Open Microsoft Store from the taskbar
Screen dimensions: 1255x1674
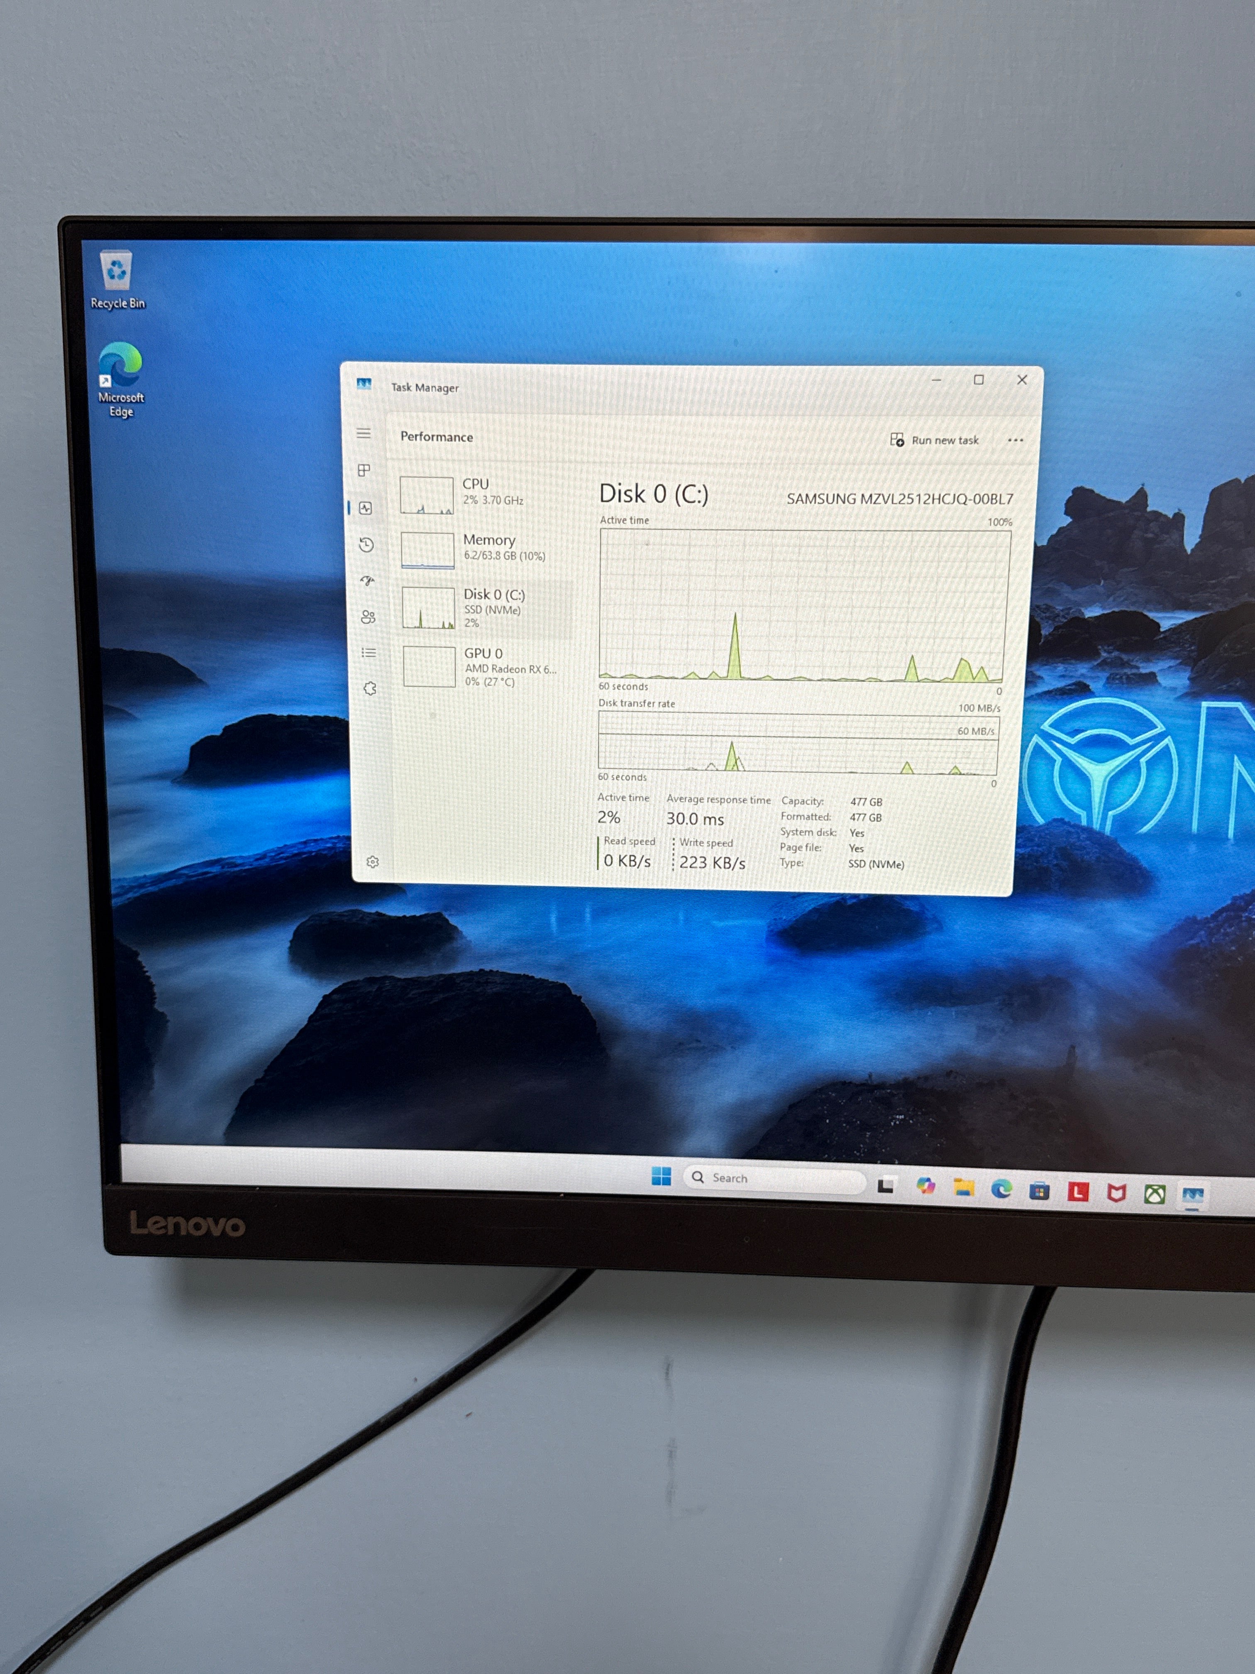1040,1191
